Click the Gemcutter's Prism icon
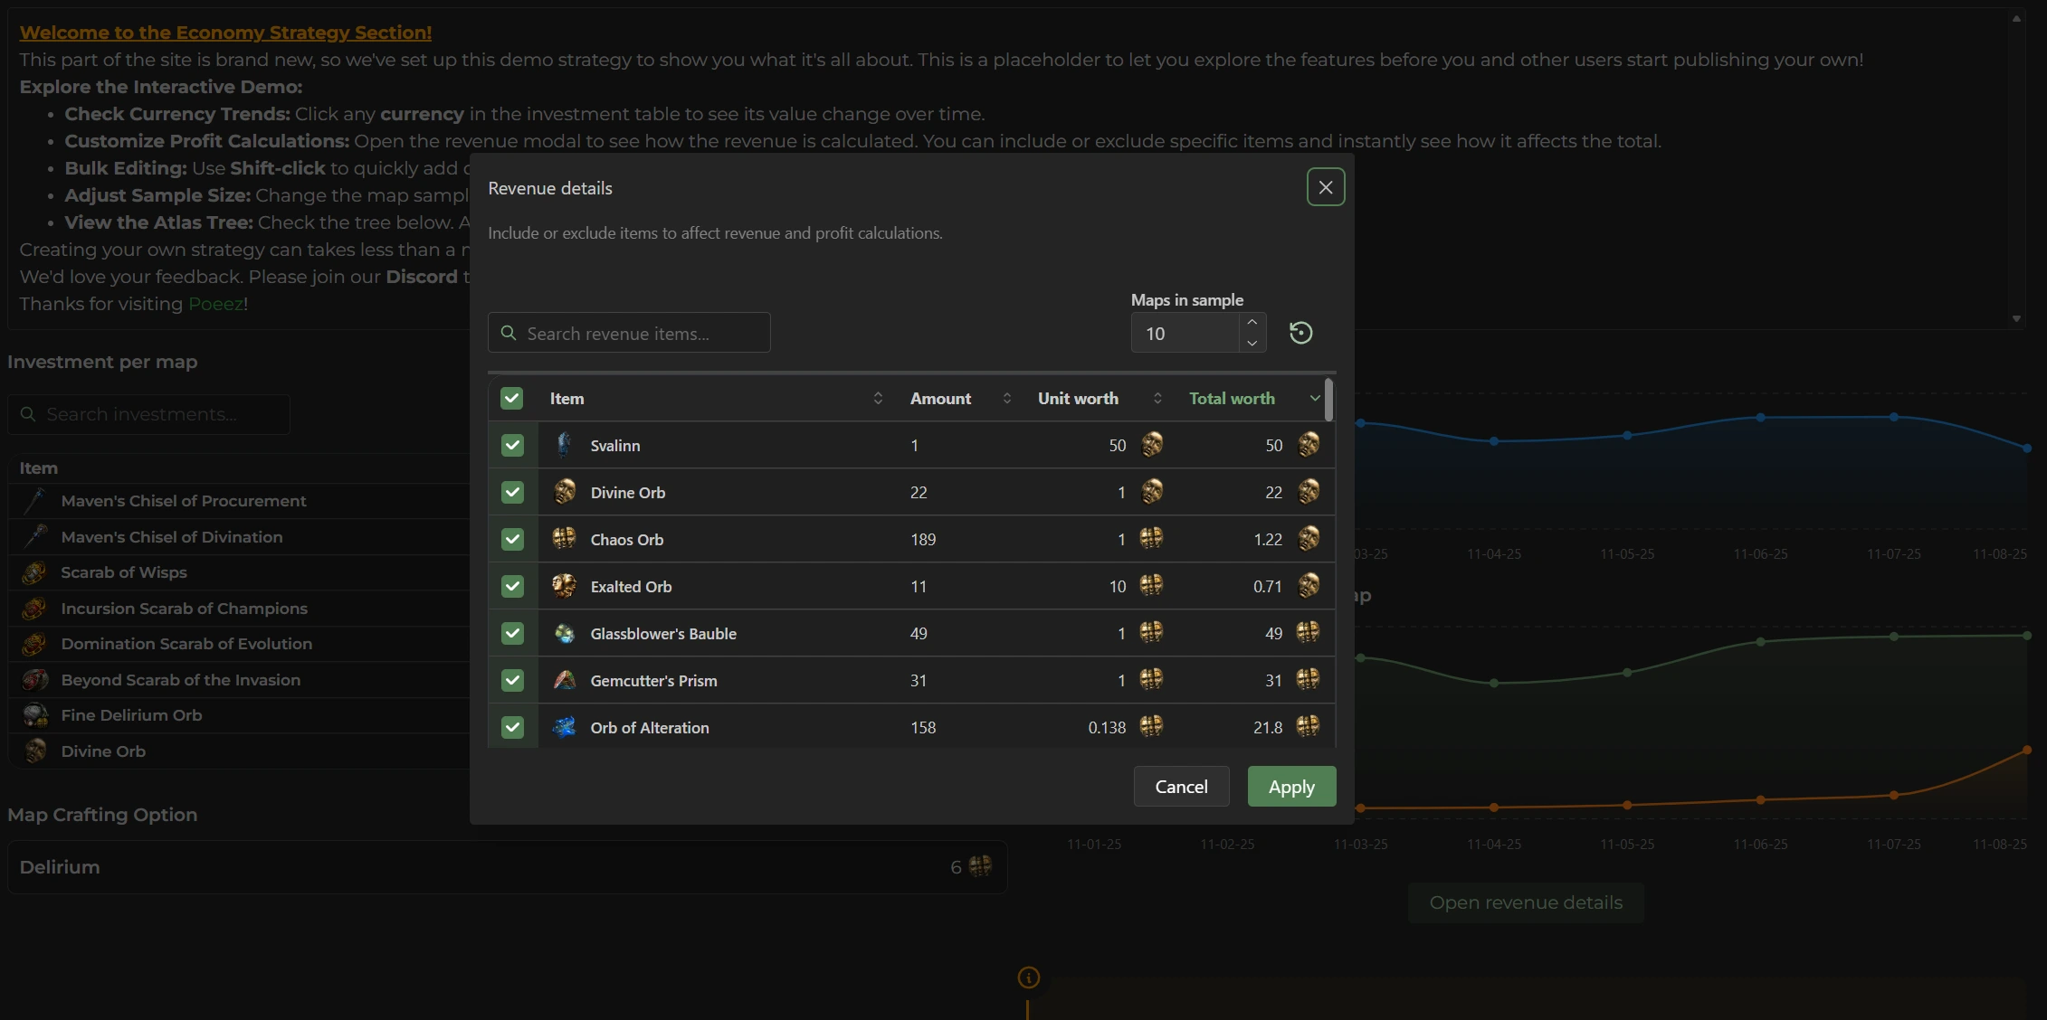2047x1020 pixels. 564,680
